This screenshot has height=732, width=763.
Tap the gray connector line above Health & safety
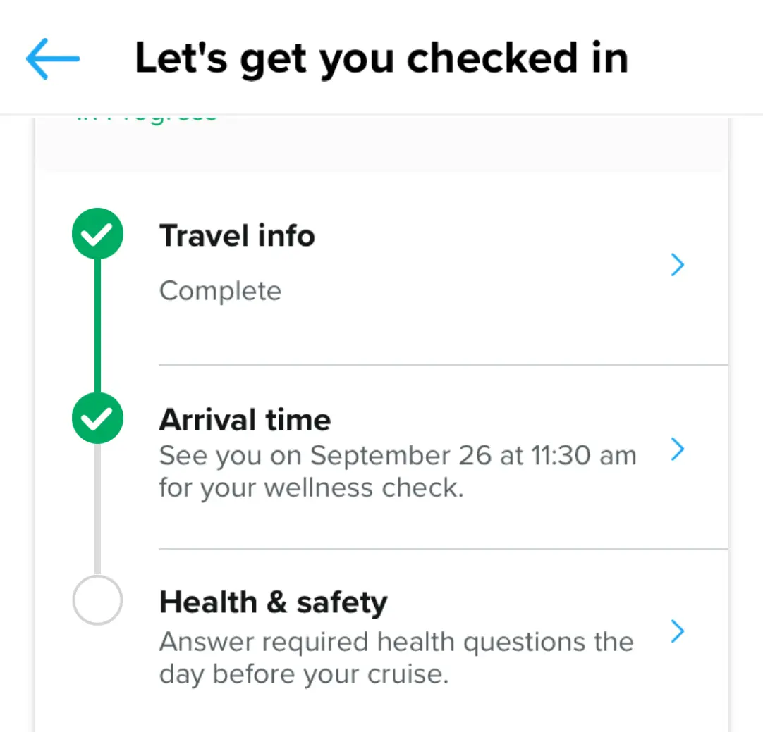pyautogui.click(x=97, y=509)
